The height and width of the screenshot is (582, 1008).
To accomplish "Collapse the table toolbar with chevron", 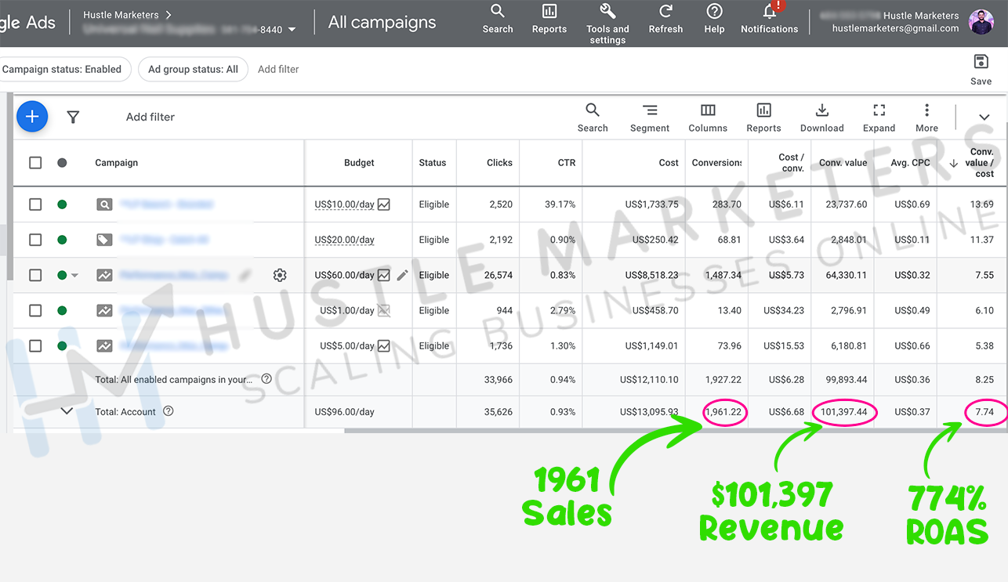I will tap(984, 117).
